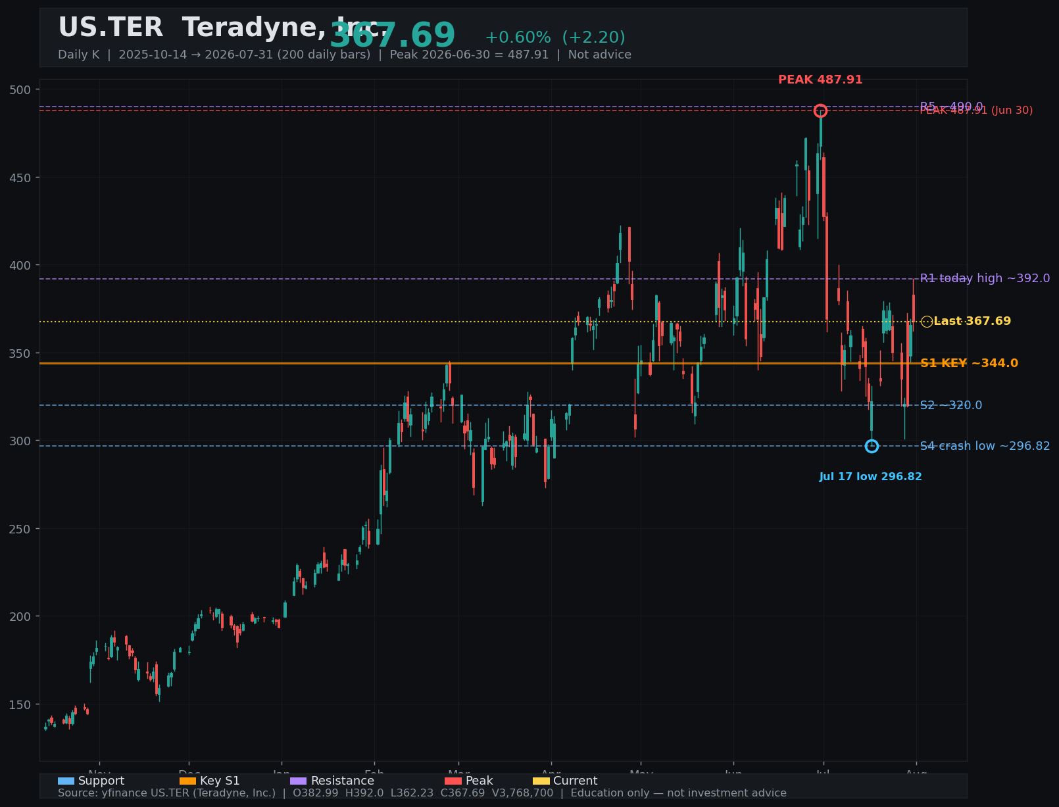Screen dimensions: 1059x807
Task: Click the "Last 367.69" price label
Action: tap(972, 322)
